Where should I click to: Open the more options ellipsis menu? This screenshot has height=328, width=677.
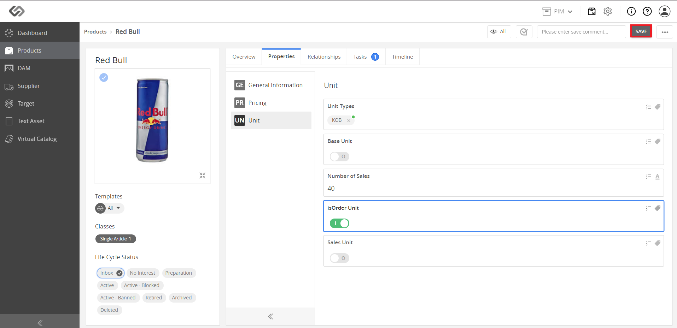click(665, 32)
